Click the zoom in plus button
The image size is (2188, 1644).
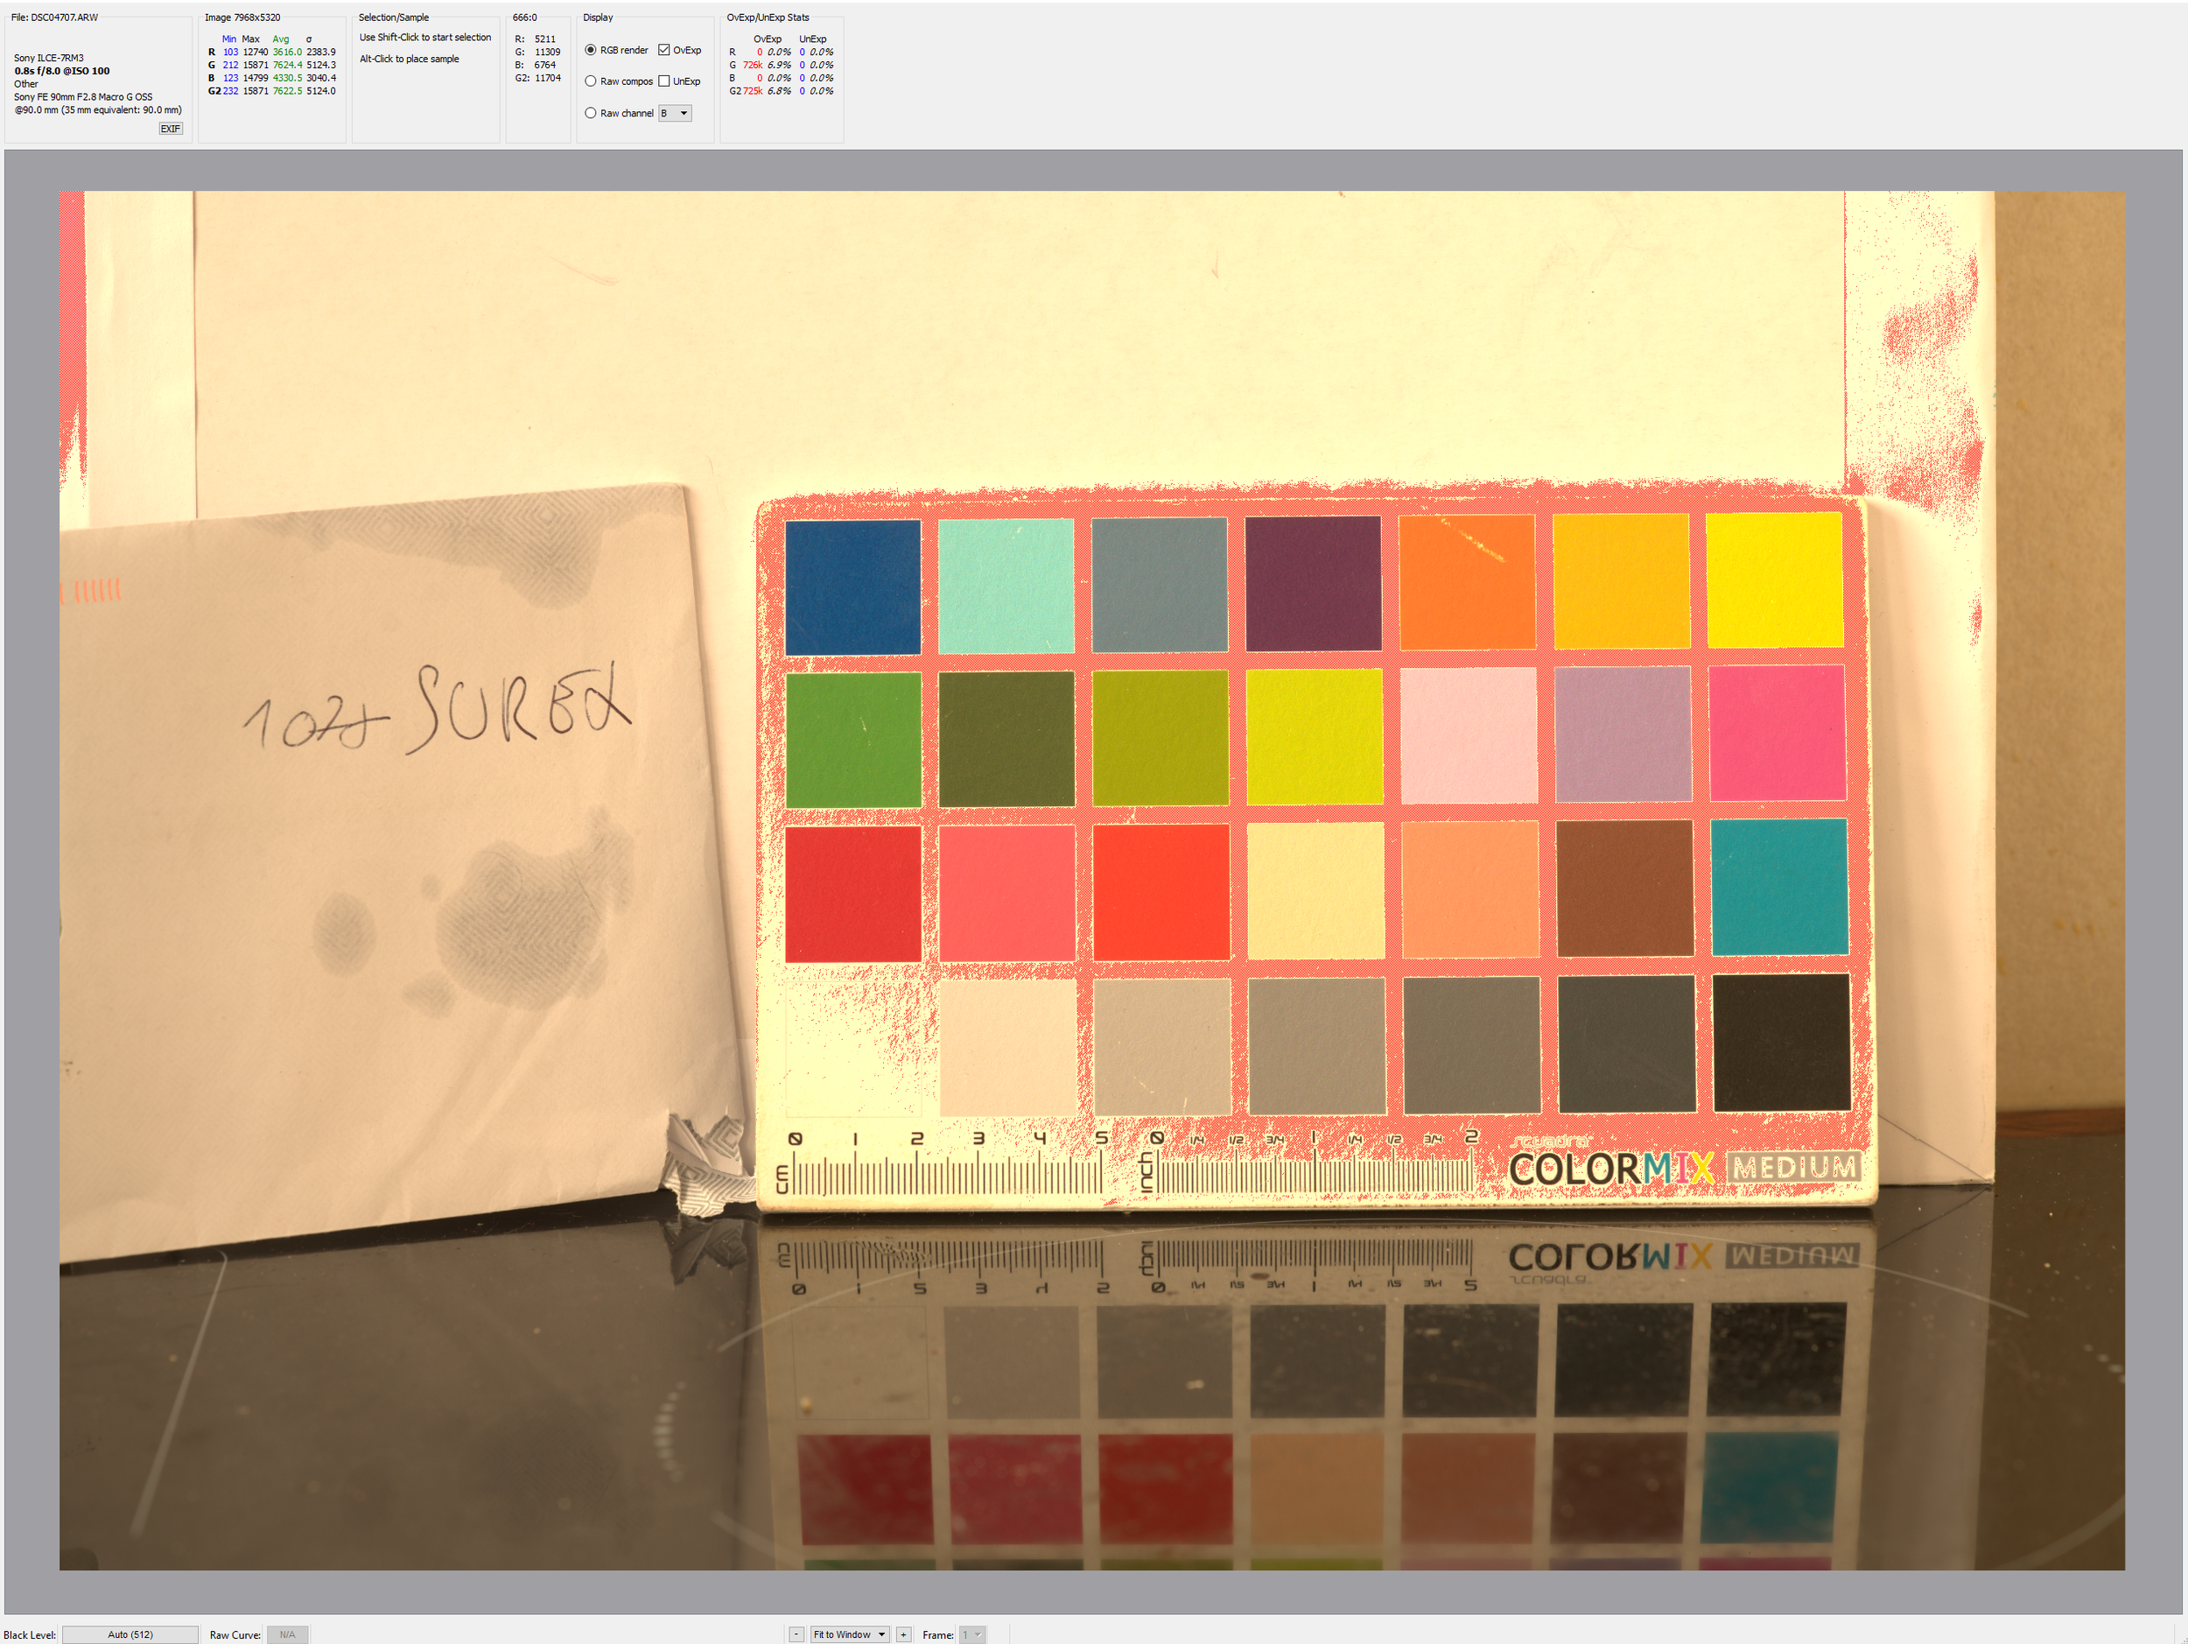coord(903,1634)
